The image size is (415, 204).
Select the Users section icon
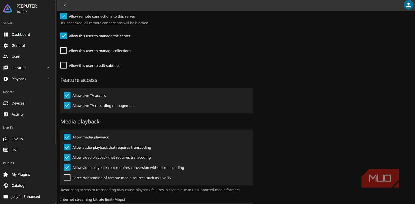coord(6,57)
